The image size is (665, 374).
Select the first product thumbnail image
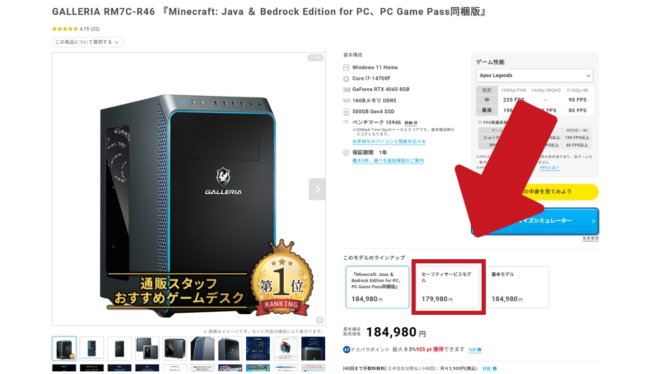pyautogui.click(x=64, y=349)
